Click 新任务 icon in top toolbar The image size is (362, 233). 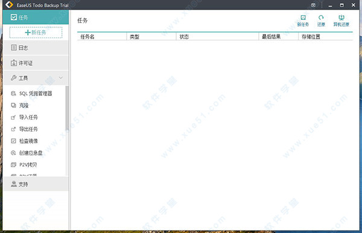(x=303, y=21)
